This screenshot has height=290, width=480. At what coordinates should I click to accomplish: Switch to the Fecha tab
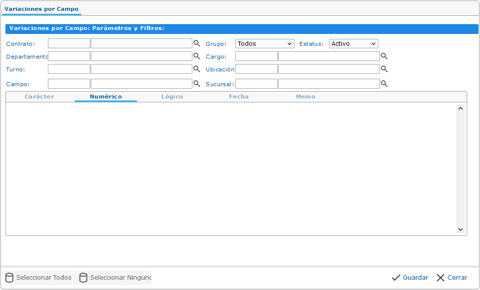coord(239,97)
